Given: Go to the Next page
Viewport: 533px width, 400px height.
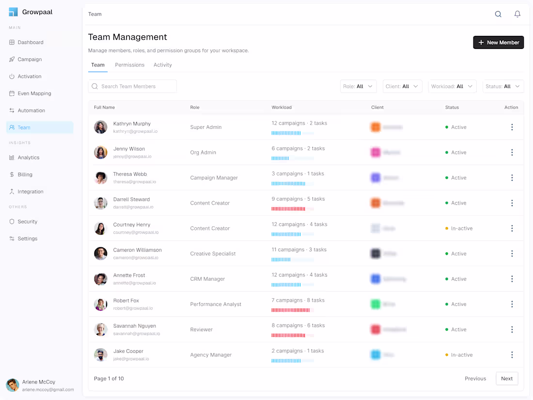Looking at the screenshot, I should tap(507, 379).
